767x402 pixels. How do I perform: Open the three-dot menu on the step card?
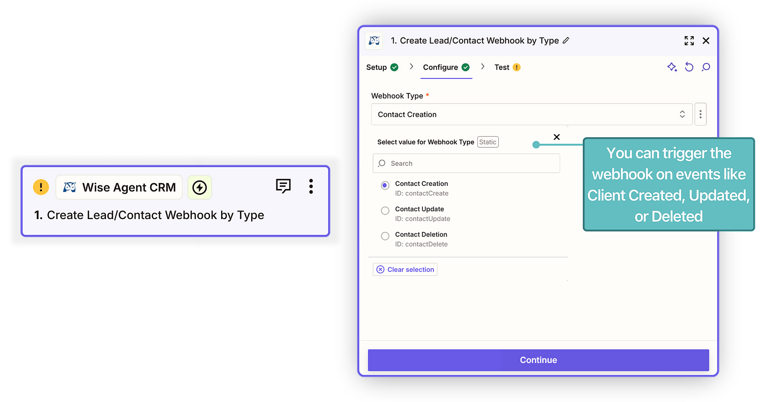[x=311, y=187]
